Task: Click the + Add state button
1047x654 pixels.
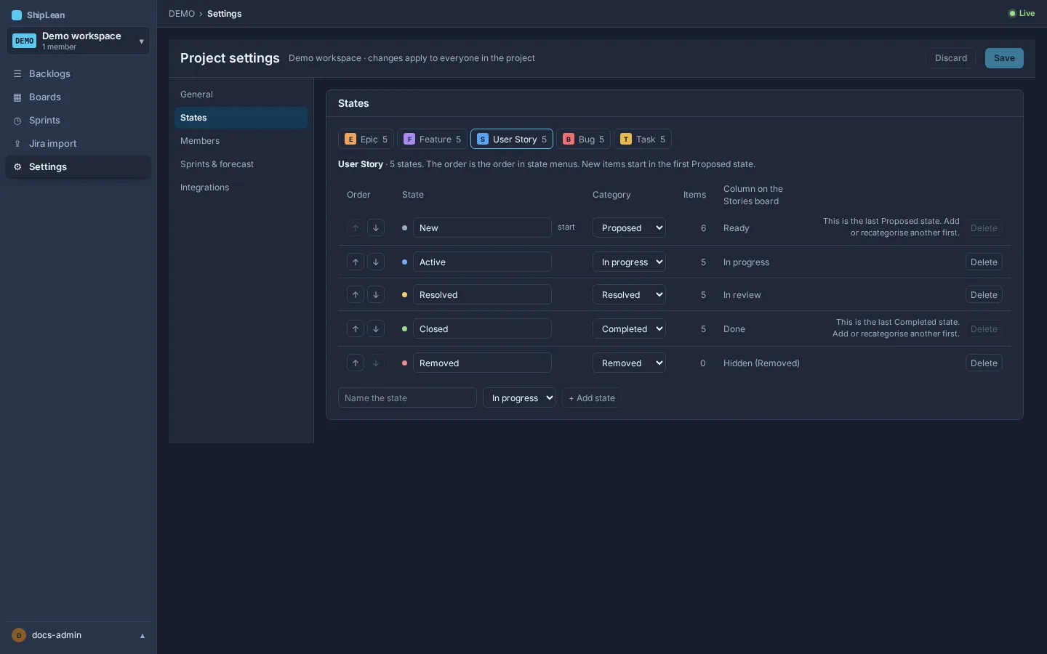Action: (591, 397)
